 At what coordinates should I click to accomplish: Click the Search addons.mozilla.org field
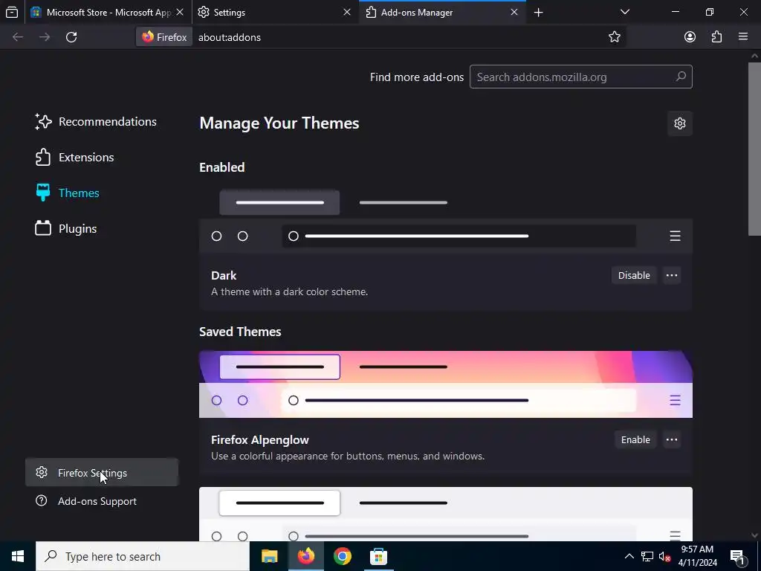click(581, 77)
